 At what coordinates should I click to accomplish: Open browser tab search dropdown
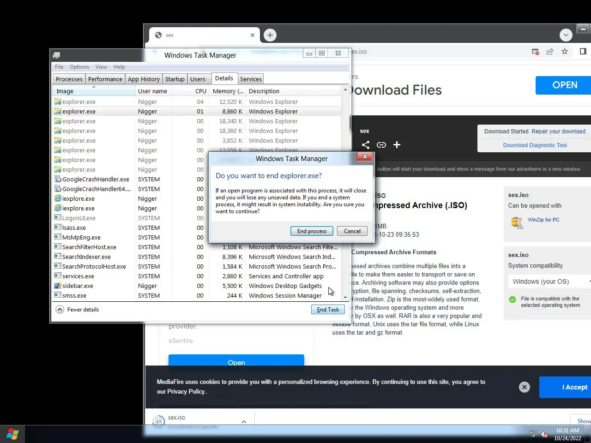tap(566, 35)
